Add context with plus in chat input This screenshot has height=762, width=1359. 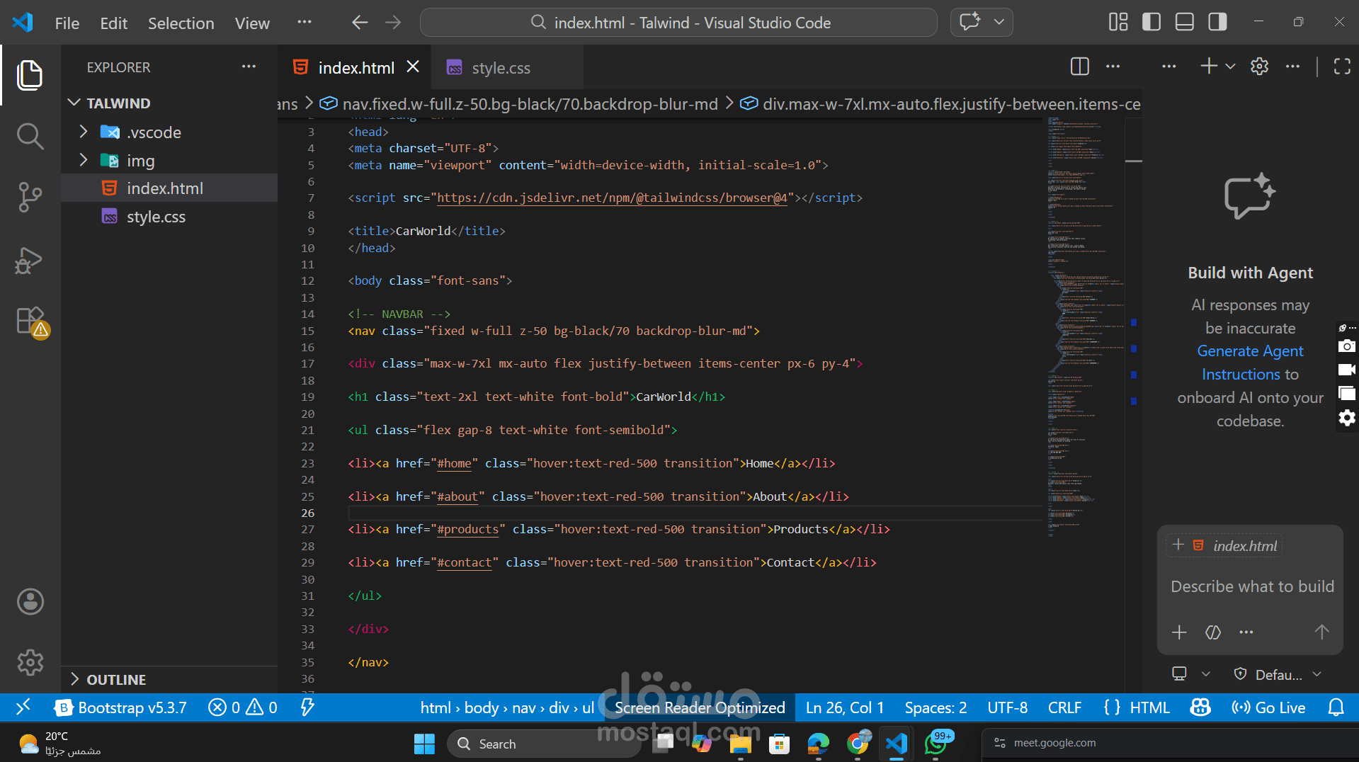pos(1179,632)
